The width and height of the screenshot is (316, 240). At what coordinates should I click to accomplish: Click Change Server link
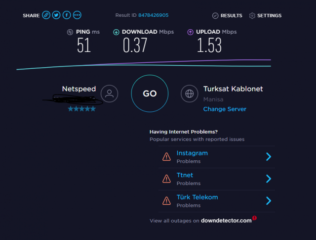(225, 109)
